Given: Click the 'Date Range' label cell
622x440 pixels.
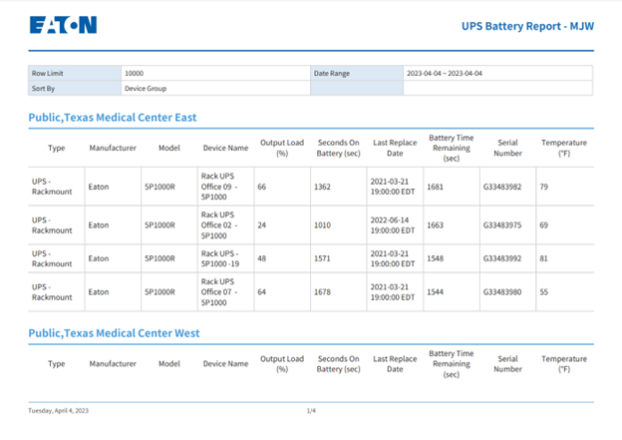Looking at the screenshot, I should [357, 73].
